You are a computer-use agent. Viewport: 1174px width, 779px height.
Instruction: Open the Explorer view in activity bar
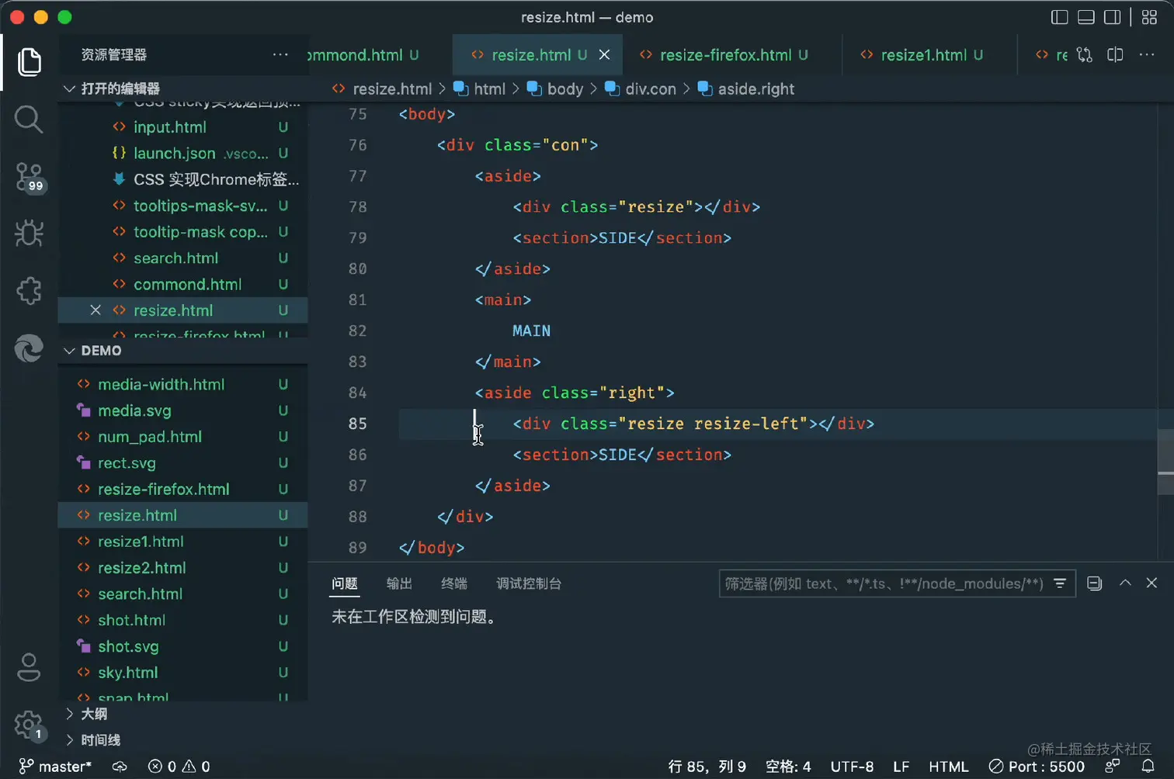click(x=29, y=62)
